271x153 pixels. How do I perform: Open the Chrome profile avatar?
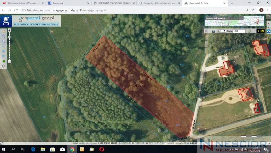[261, 10]
